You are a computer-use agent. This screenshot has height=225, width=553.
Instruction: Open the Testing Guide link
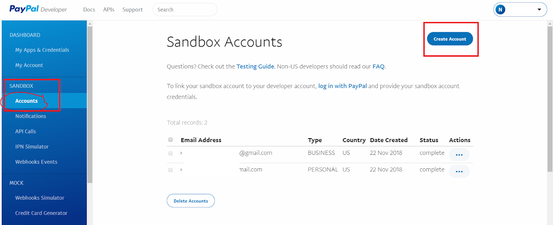coord(255,66)
